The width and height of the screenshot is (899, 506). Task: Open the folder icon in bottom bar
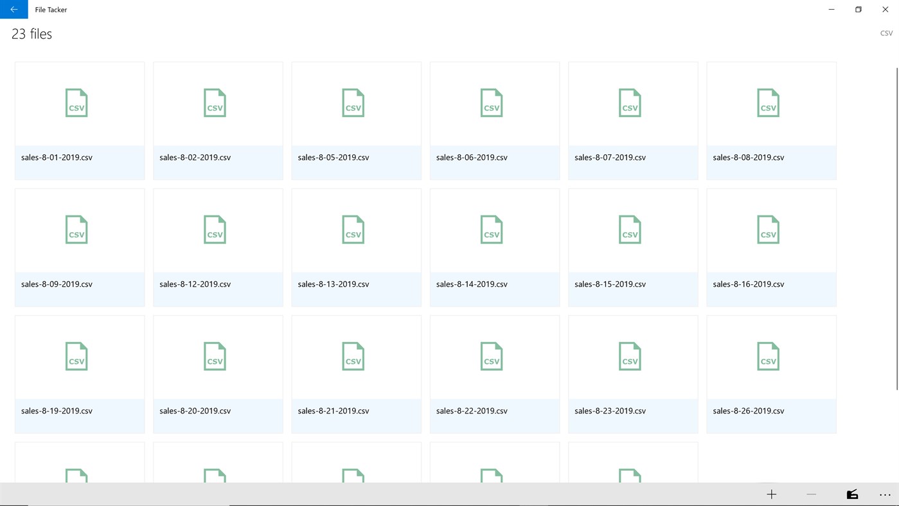[852, 494]
